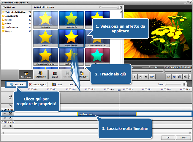Viewport: 193px width, 142px height.
Task: Take a snapshot with camera icon
Action: pyautogui.click(x=180, y=77)
